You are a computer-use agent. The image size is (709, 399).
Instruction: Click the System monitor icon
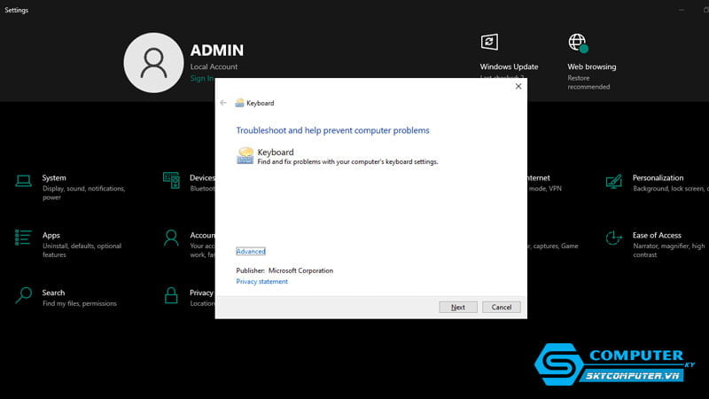[x=23, y=181]
